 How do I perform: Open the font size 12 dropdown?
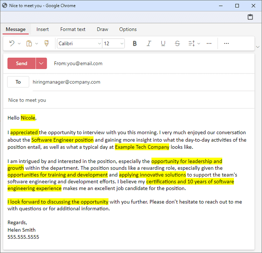[113, 43]
